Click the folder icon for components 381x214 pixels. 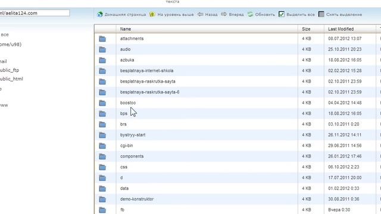pyautogui.click(x=102, y=156)
